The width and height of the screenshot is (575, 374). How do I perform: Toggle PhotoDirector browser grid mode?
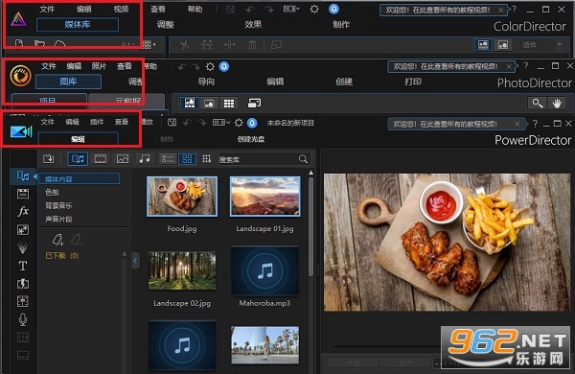229,104
